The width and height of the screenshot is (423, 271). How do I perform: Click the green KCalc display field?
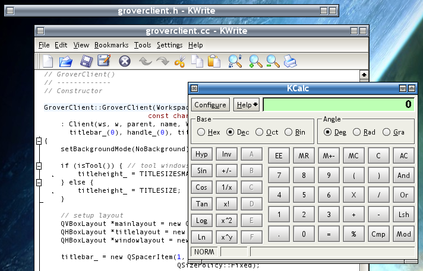click(339, 104)
